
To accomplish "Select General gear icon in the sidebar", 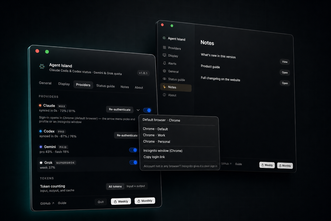I will tap(164, 71).
